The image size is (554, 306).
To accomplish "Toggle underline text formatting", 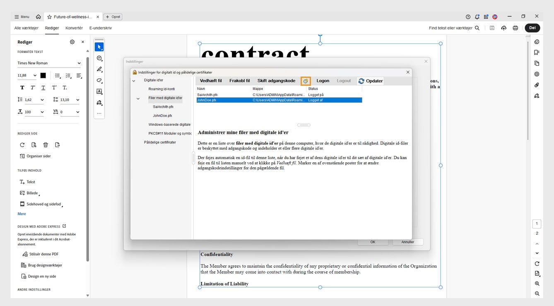I will click(x=43, y=88).
